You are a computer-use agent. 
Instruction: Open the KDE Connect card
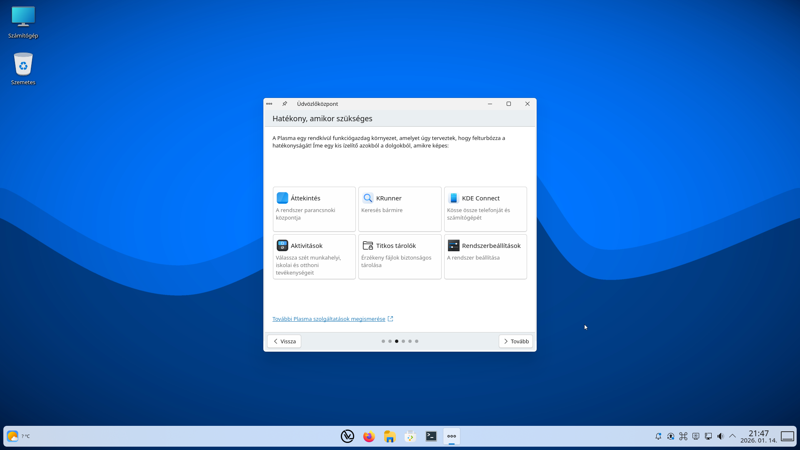coord(485,209)
